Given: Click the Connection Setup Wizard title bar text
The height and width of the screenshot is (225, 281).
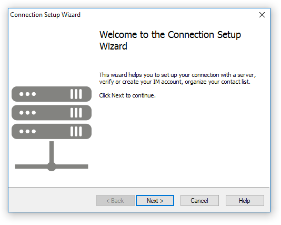Looking at the screenshot, I should pos(45,15).
